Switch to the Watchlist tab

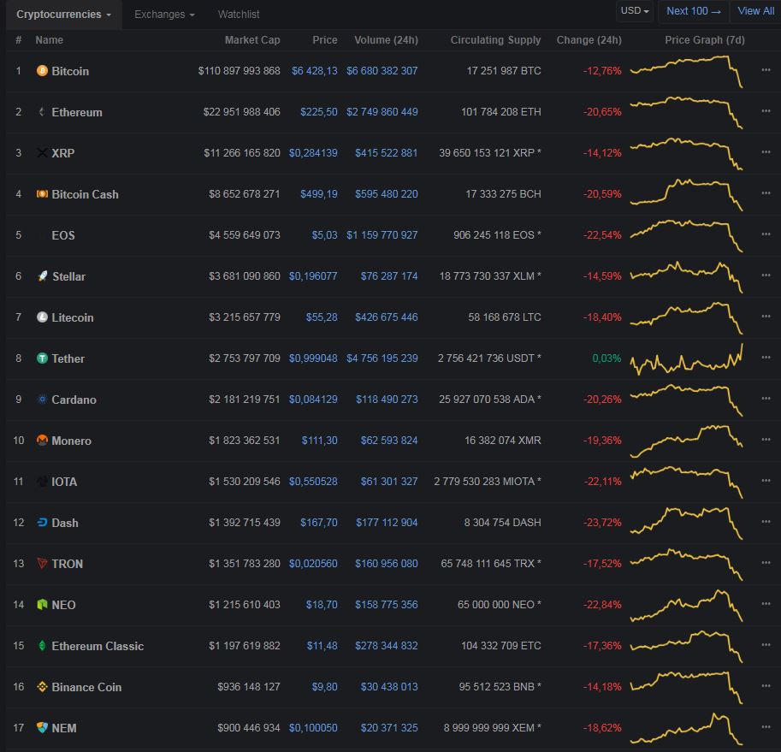click(x=239, y=15)
